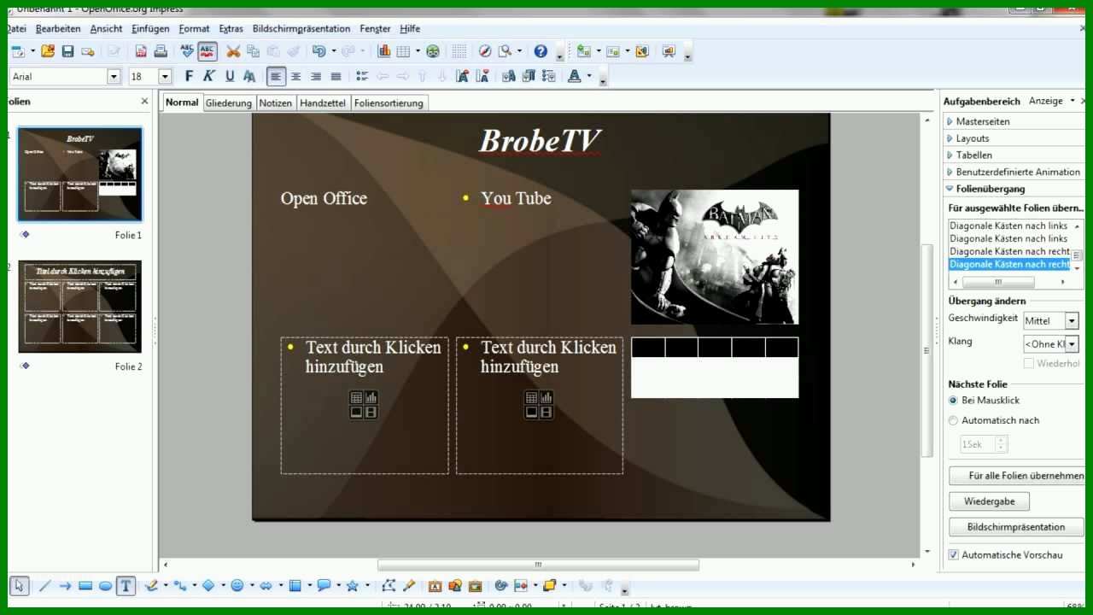Click the Bildschirmpräsentation button
This screenshot has width=1093, height=615.
[x=1015, y=527]
